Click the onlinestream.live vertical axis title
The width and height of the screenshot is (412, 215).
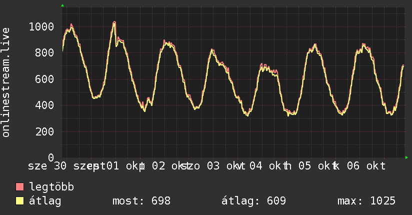(6, 82)
